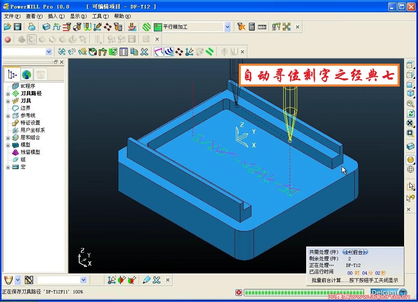The image size is (418, 302).
Task: Open a project with the folder icon
Action: coord(7,27)
